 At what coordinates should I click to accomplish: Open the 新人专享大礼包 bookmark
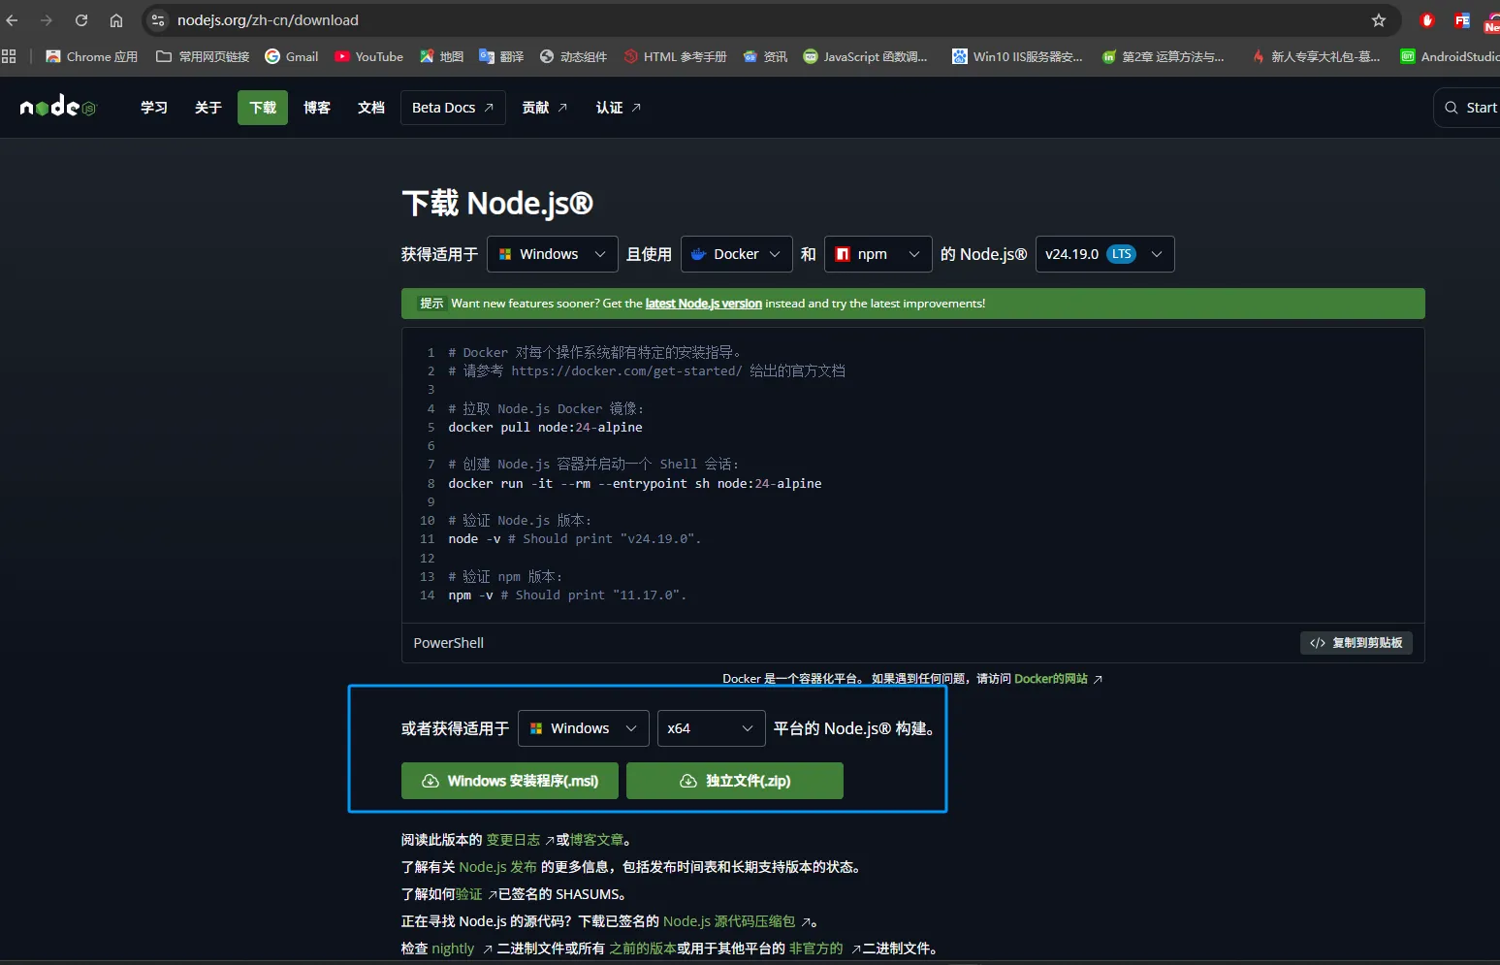coord(1316,57)
